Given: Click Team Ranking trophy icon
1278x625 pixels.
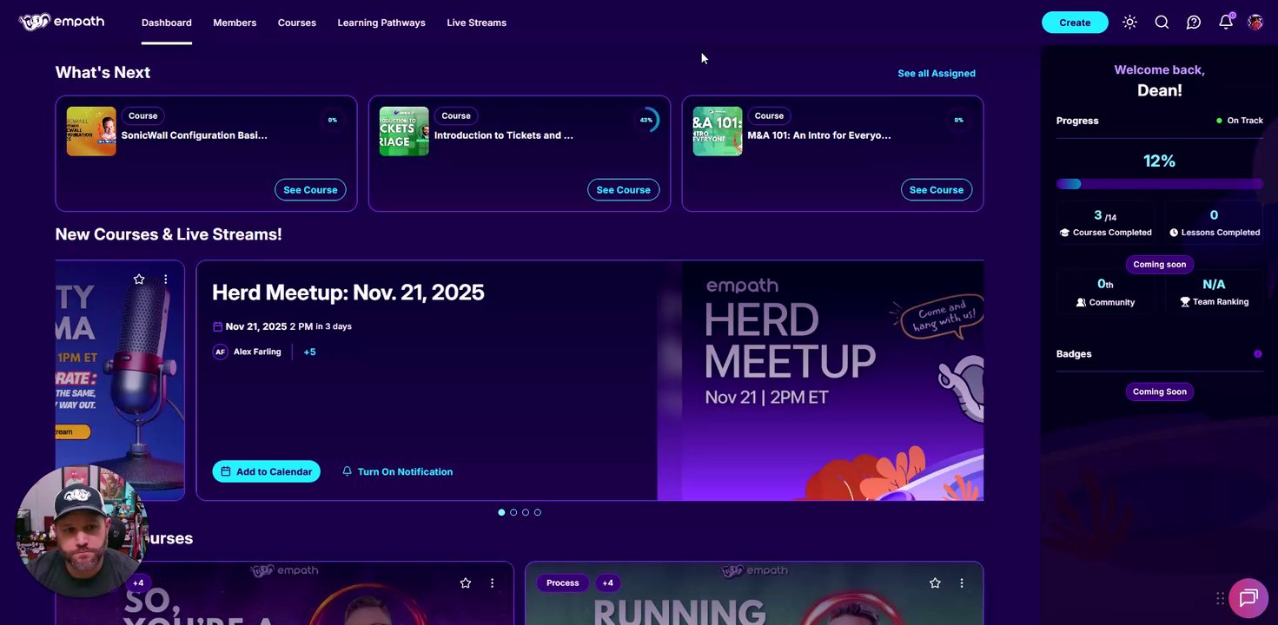Looking at the screenshot, I should coord(1185,302).
